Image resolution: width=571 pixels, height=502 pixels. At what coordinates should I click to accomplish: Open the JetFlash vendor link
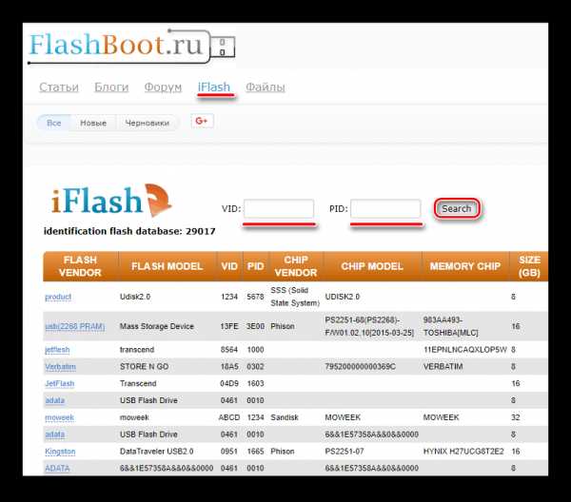coord(59,383)
